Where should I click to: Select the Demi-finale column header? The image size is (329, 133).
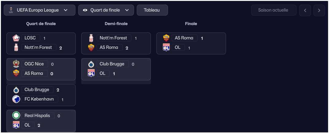[x=116, y=24]
